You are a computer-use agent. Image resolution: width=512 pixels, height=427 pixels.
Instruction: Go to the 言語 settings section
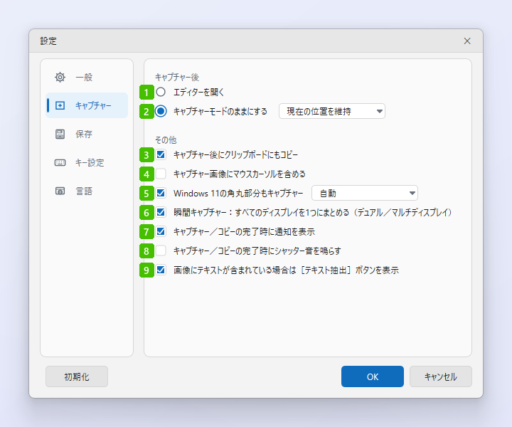(87, 191)
